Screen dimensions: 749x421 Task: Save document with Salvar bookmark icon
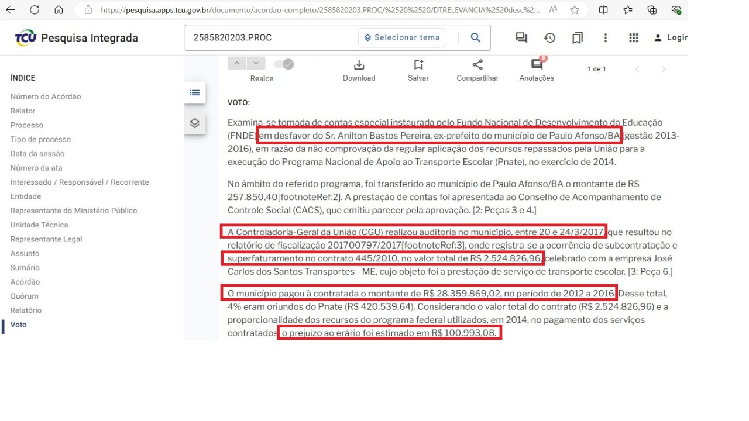tap(418, 65)
